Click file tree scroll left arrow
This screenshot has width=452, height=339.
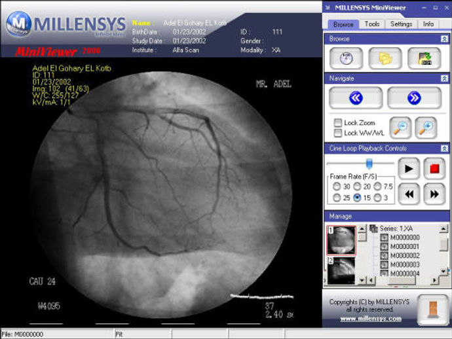click(371, 279)
